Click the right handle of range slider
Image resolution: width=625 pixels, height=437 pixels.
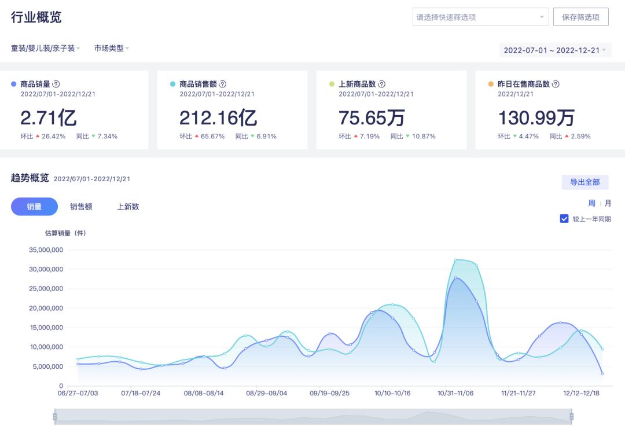(x=571, y=417)
